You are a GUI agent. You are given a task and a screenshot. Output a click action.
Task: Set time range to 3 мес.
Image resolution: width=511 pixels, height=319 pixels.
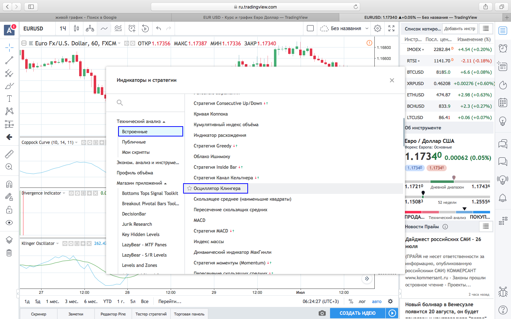[x=72, y=302]
